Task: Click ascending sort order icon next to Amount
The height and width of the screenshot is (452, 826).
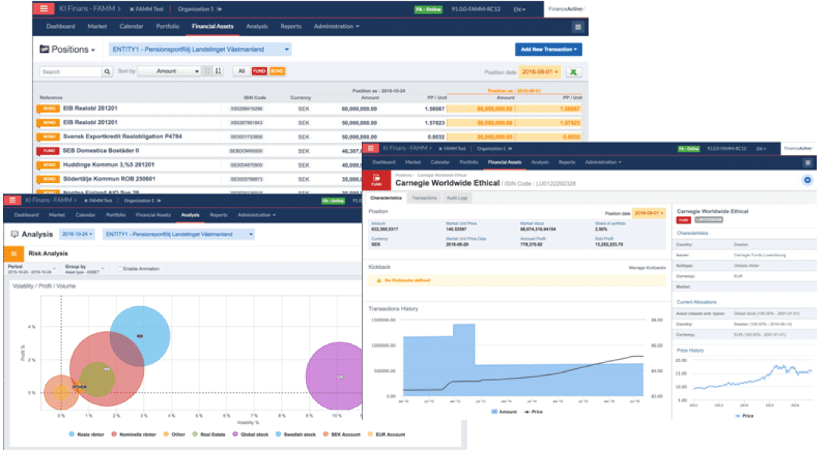Action: click(207, 71)
